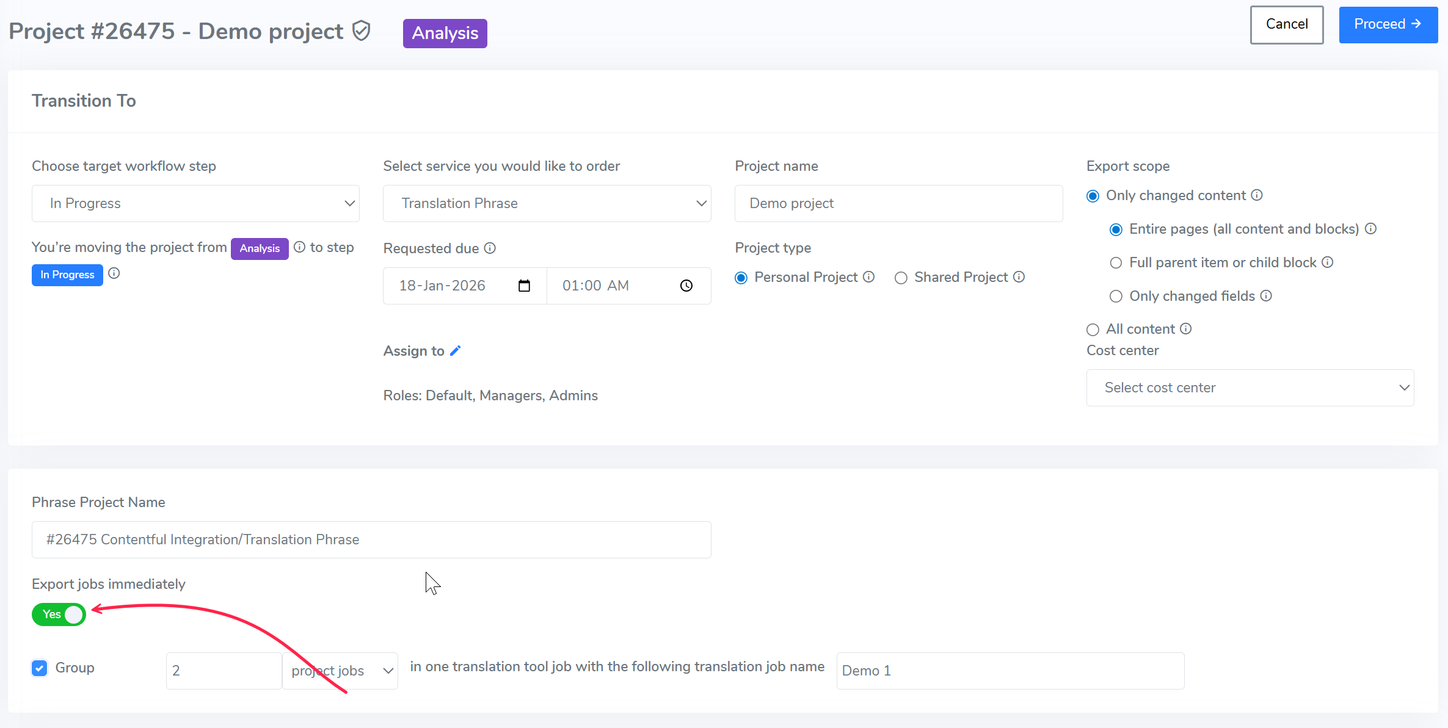Click the 'Transition To' heading
Screen dimensions: 1448x728
84,101
